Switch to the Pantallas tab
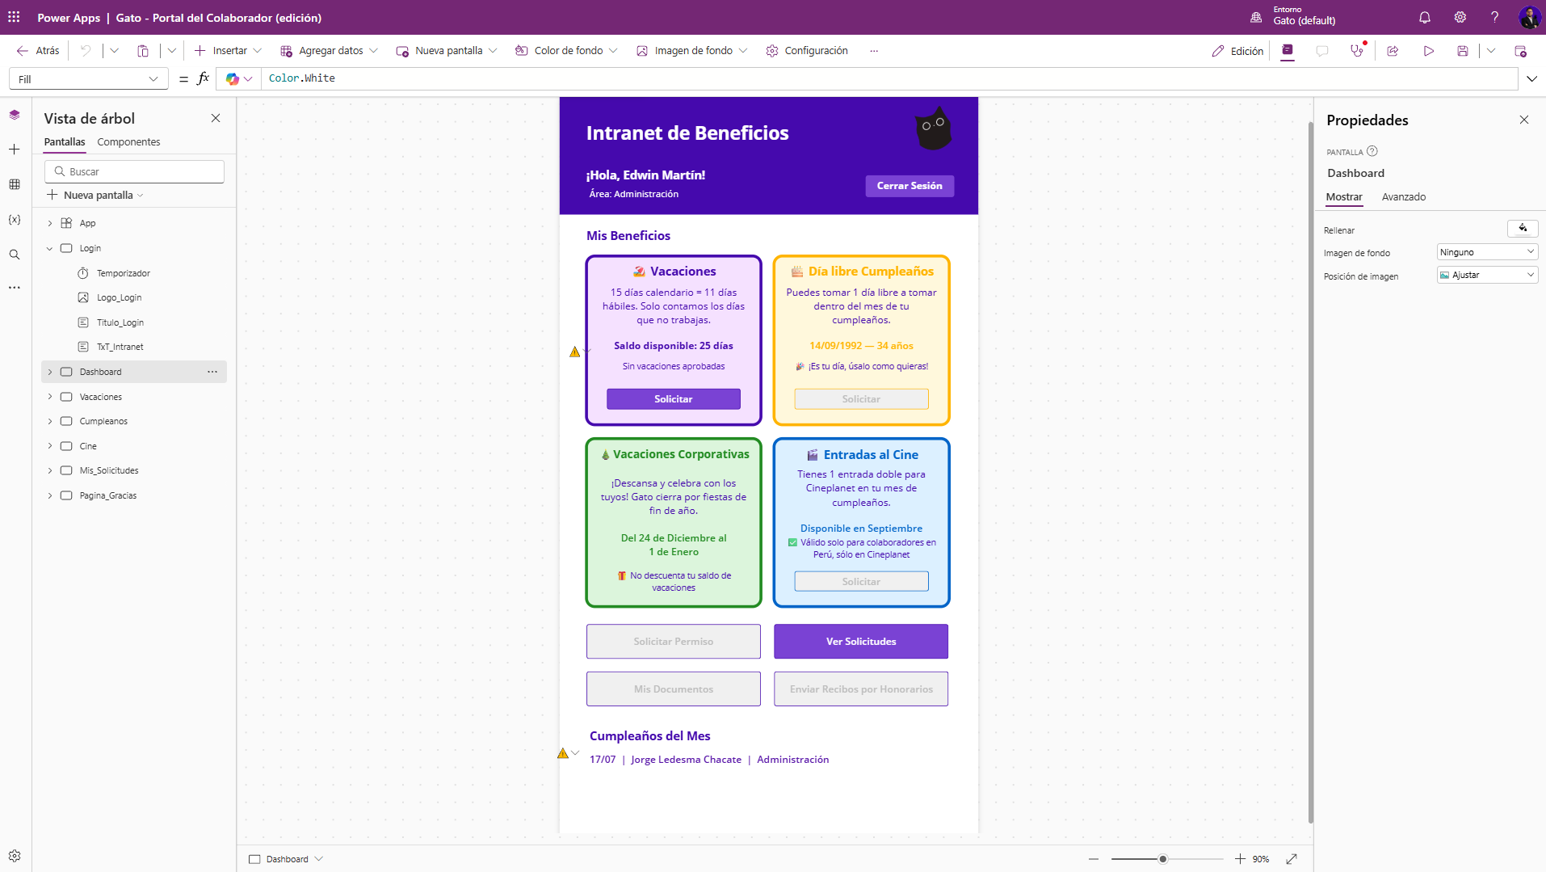 65,141
